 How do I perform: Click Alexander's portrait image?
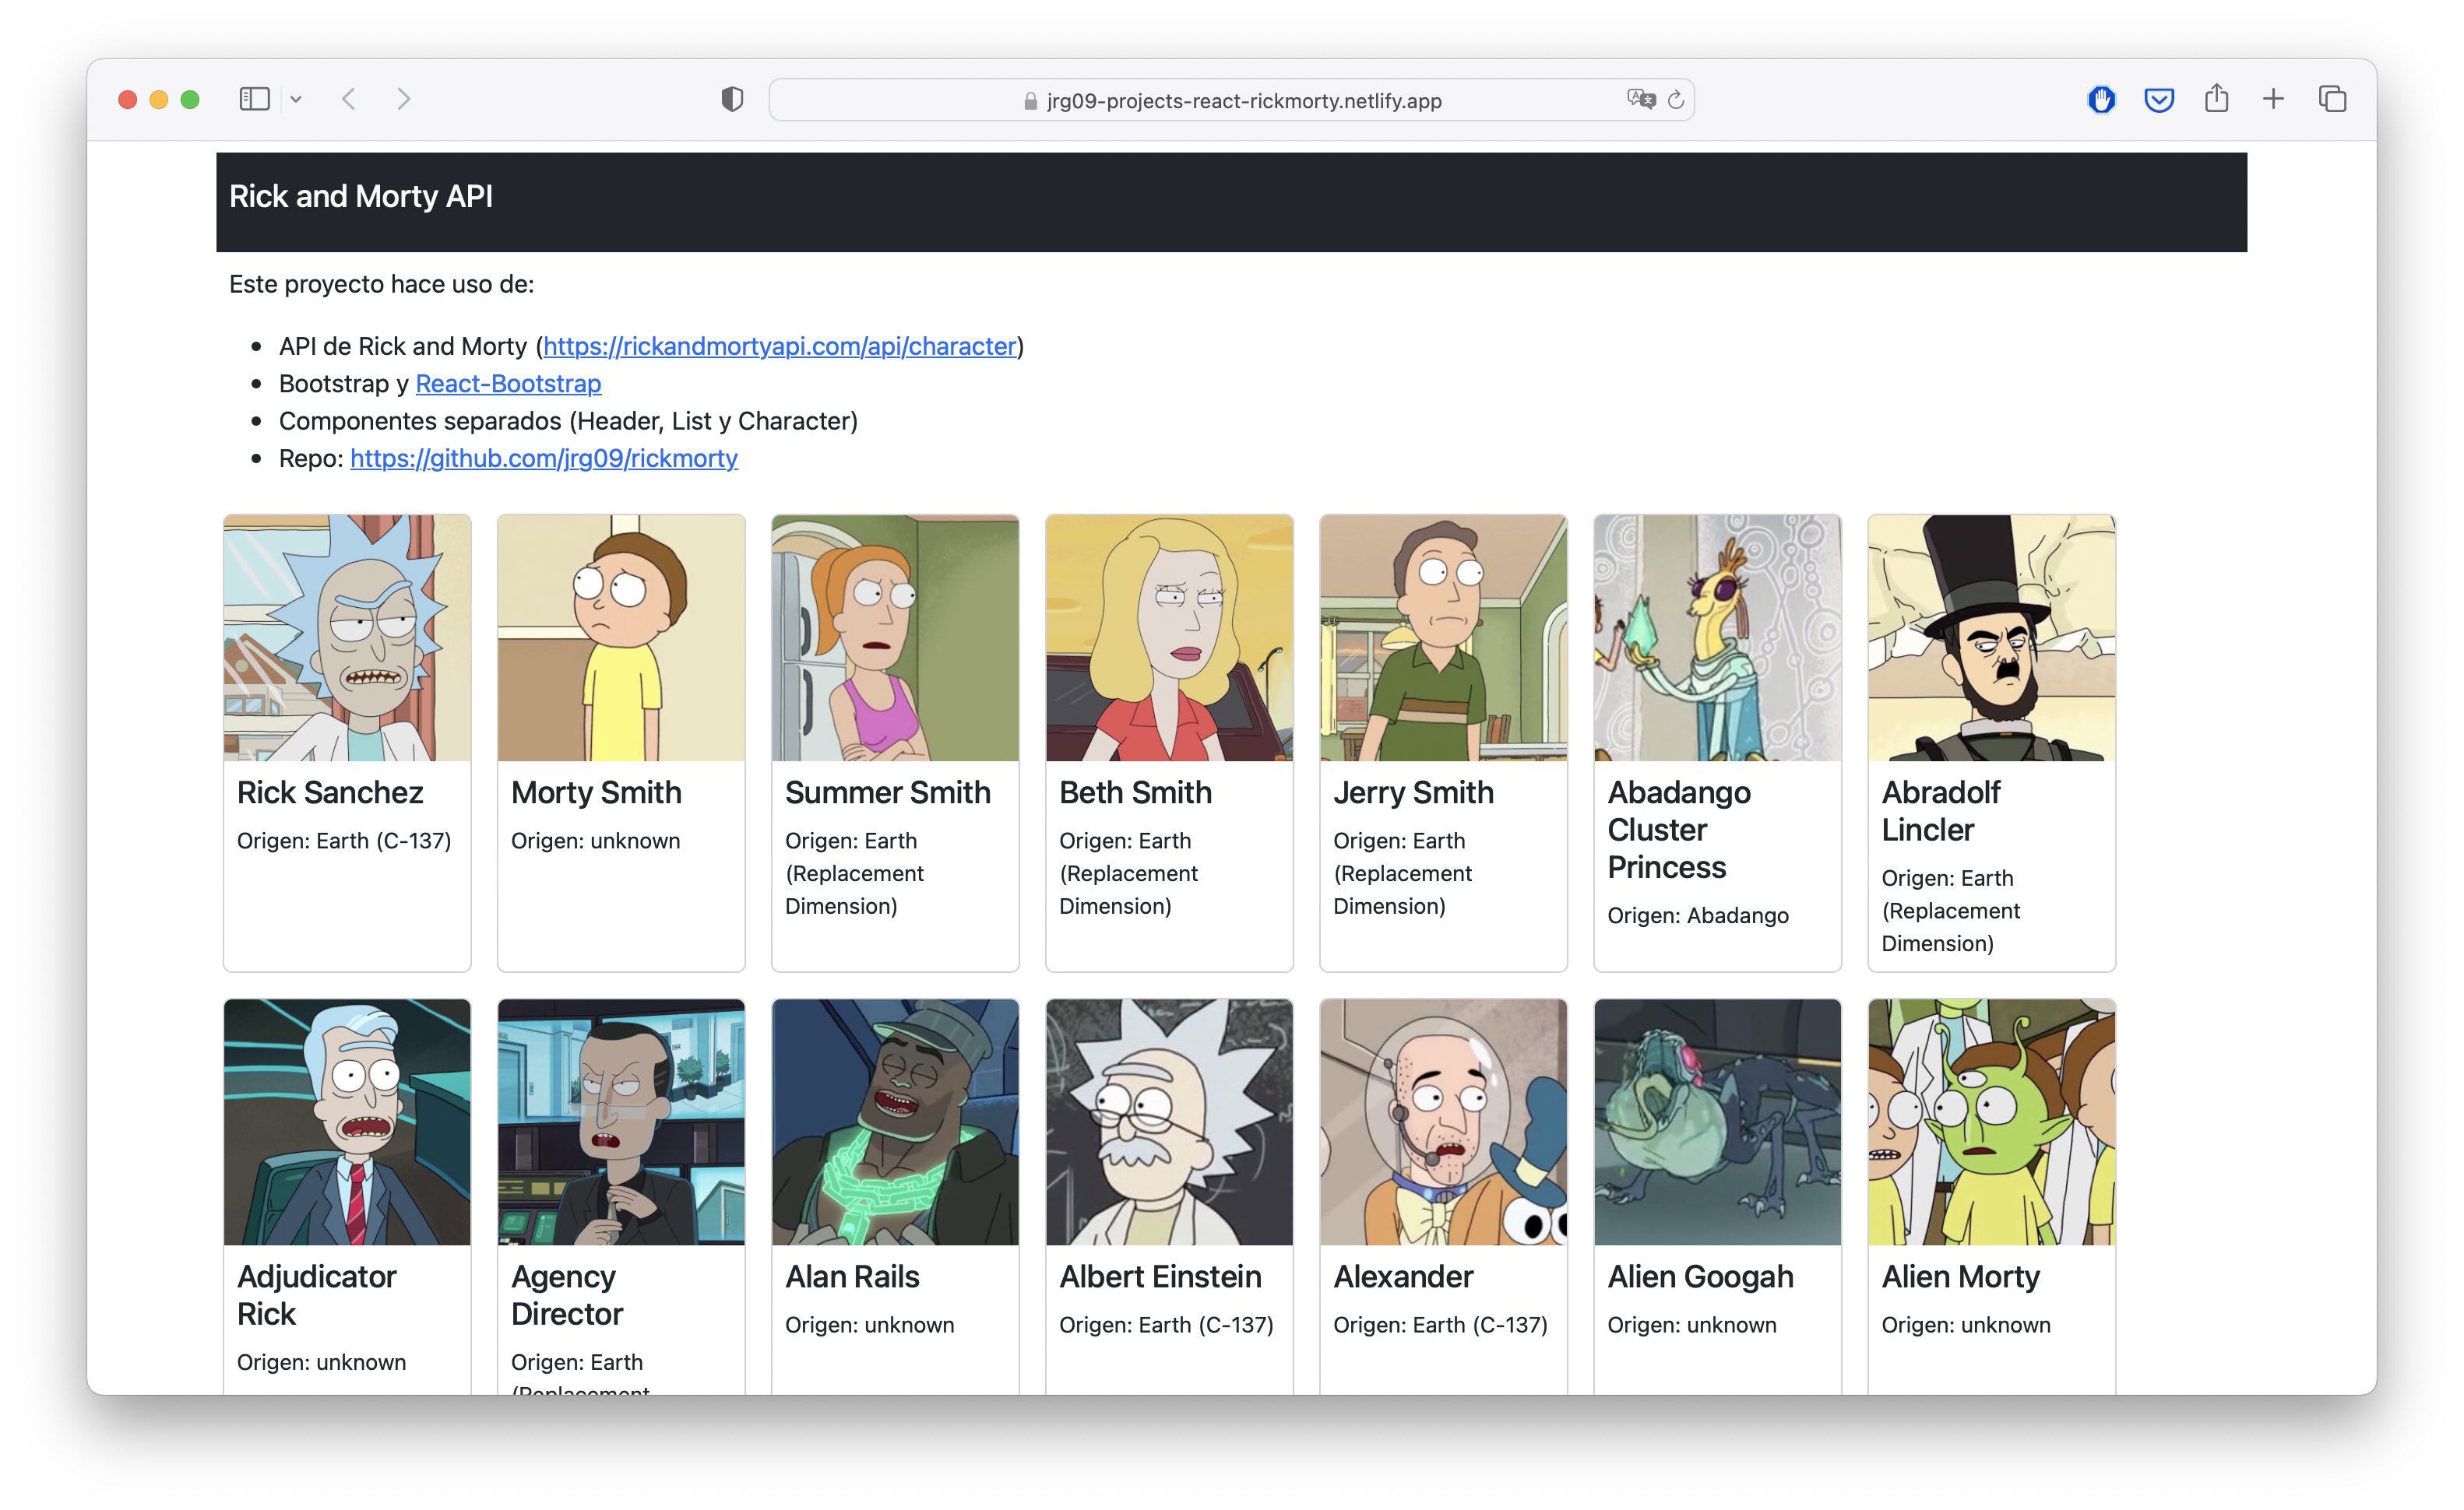1443,1122
